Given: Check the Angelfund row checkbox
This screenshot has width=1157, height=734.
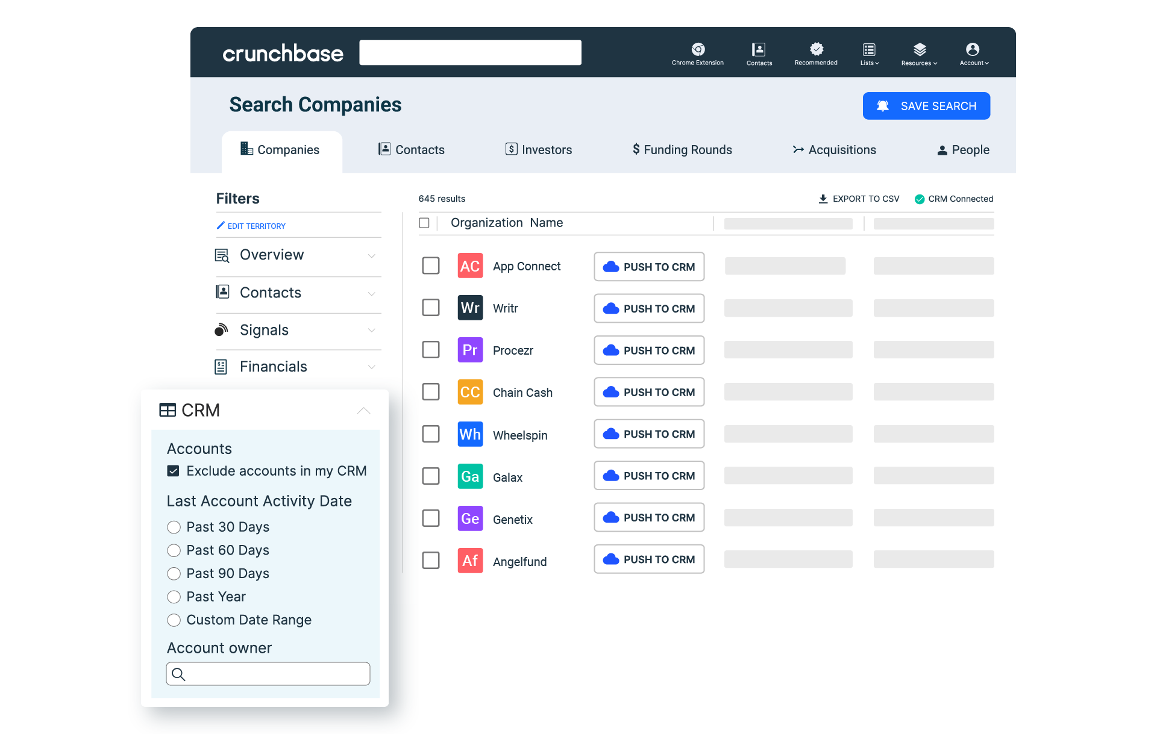Looking at the screenshot, I should tap(431, 561).
